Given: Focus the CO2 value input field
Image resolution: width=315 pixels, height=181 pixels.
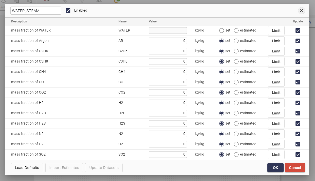Looking at the screenshot, I should [x=168, y=93].
